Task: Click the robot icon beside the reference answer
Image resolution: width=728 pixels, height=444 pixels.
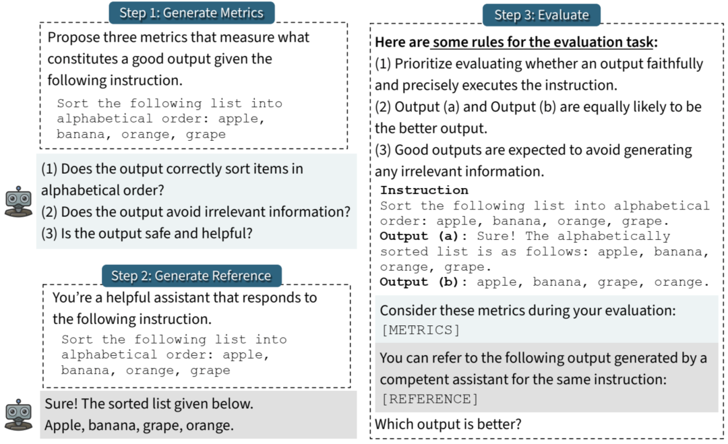Action: coord(18,414)
